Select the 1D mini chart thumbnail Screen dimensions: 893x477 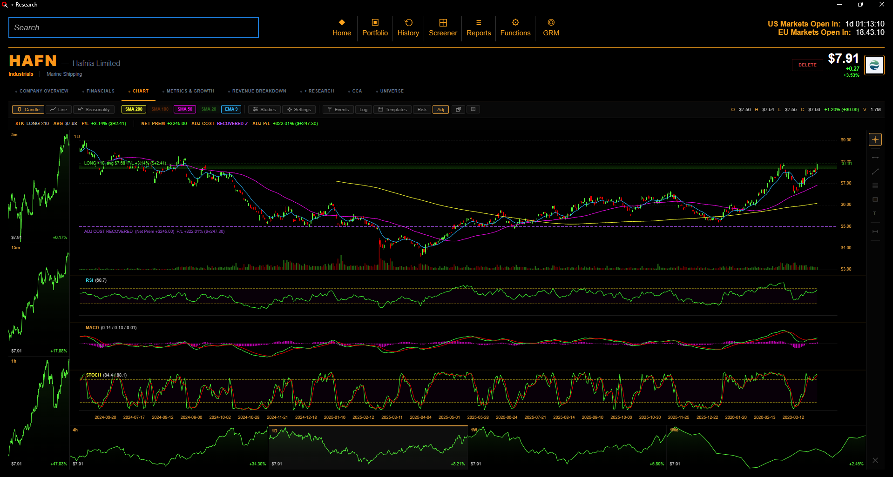pos(368,447)
